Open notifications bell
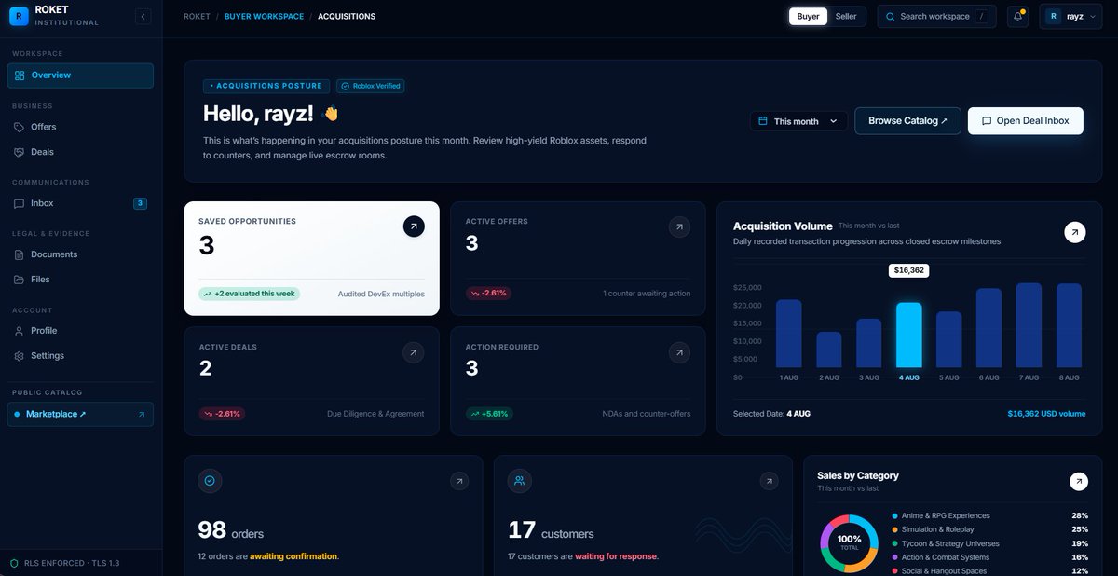The width and height of the screenshot is (1118, 576). (x=1018, y=16)
